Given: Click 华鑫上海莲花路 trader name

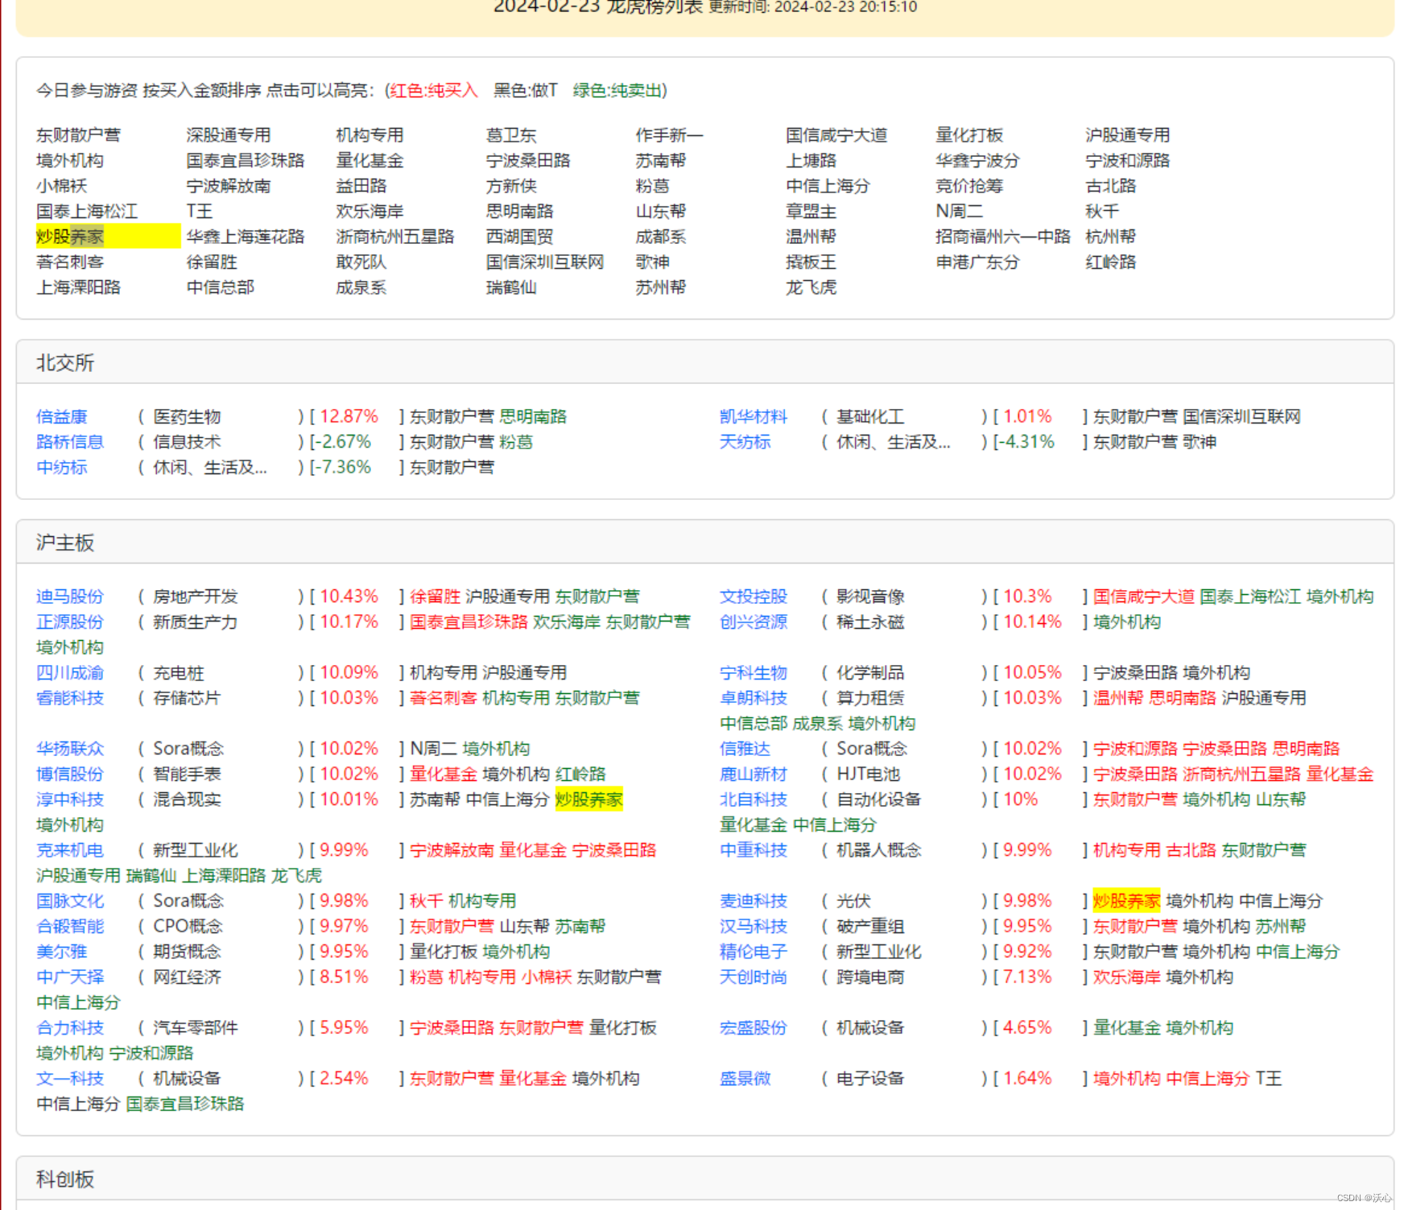Looking at the screenshot, I should 246,237.
